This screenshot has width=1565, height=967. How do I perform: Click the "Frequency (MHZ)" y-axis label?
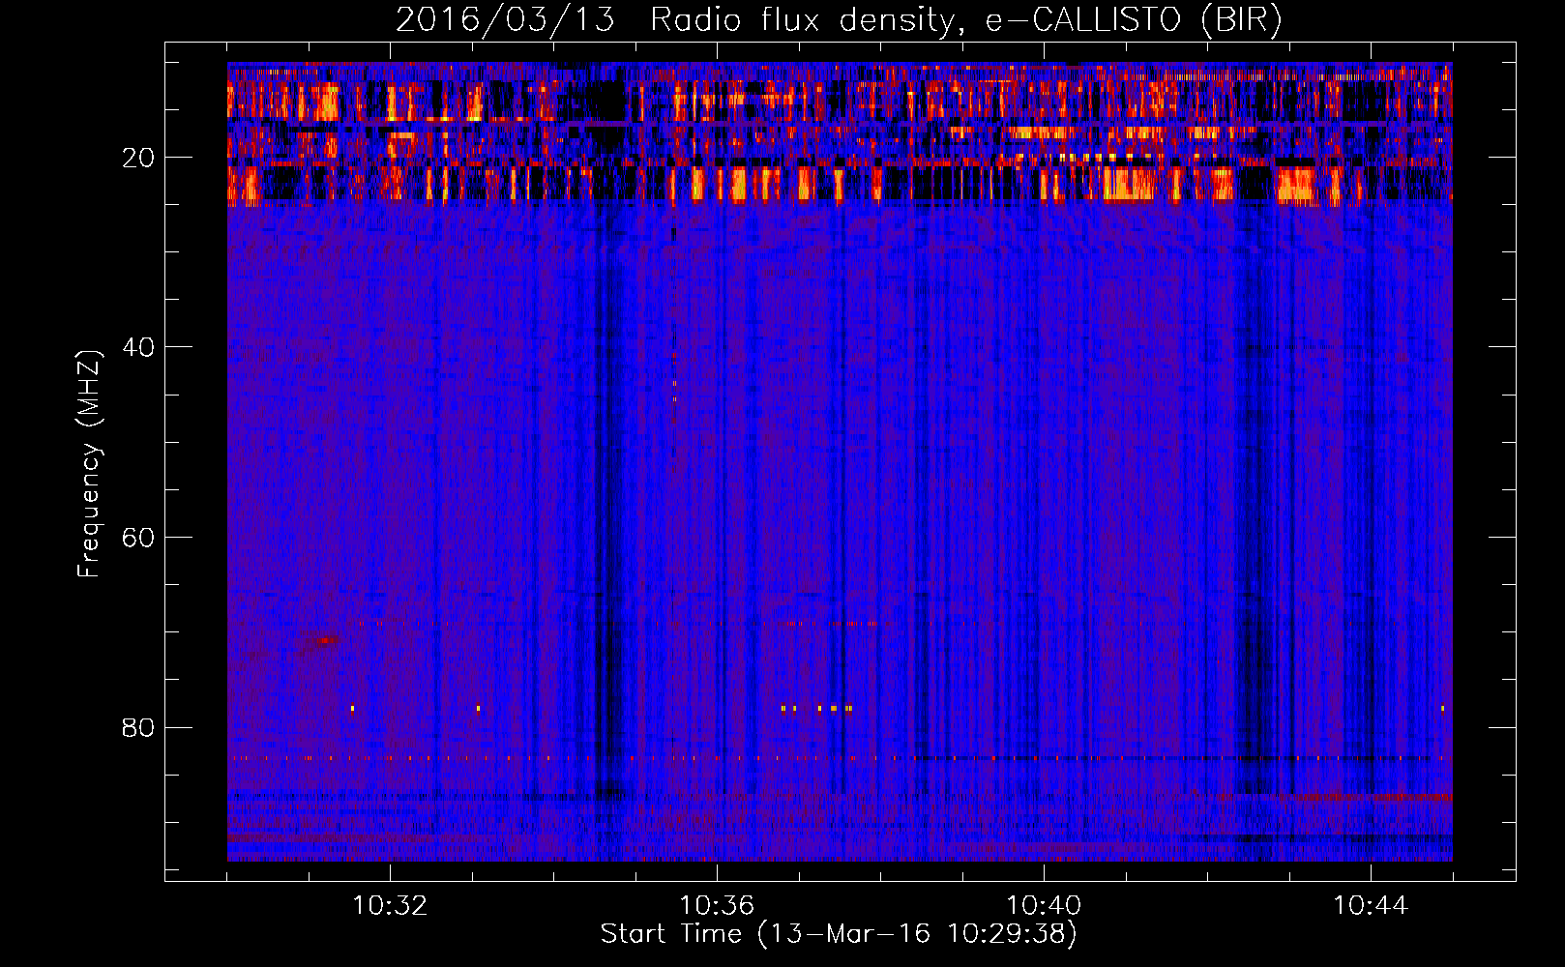click(89, 464)
